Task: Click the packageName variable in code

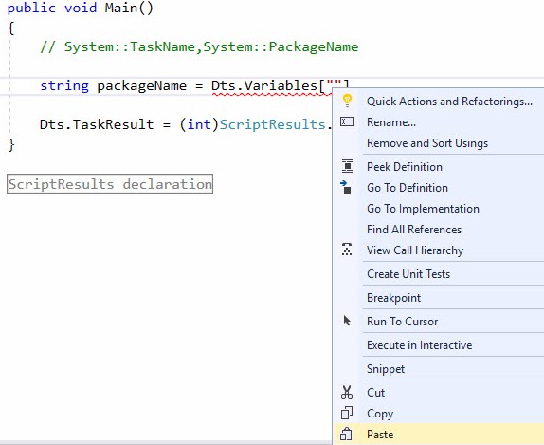Action: (x=141, y=85)
